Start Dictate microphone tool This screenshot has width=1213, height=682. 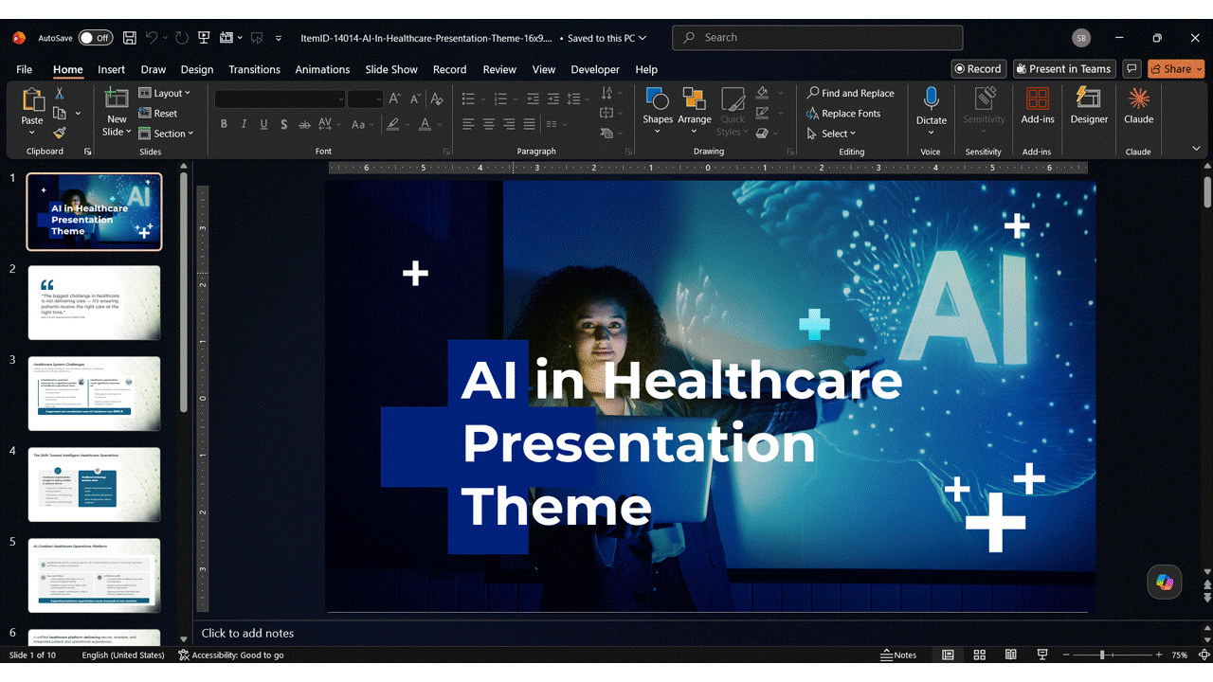[931, 106]
